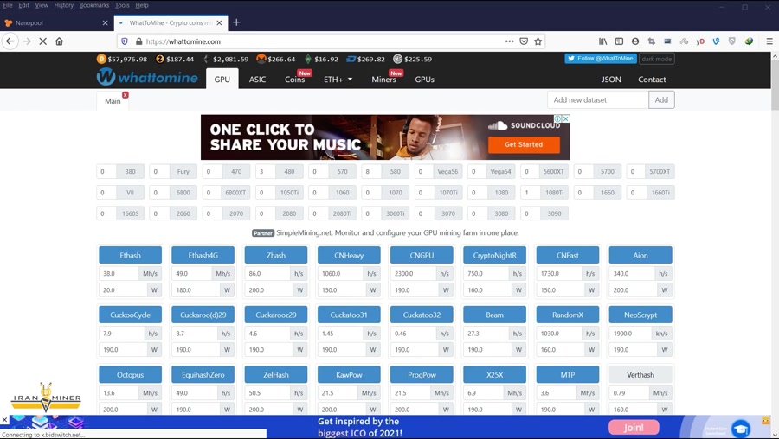The height and width of the screenshot is (439, 779).
Task: Toggle the Octopus algorithm button
Action: click(130, 374)
